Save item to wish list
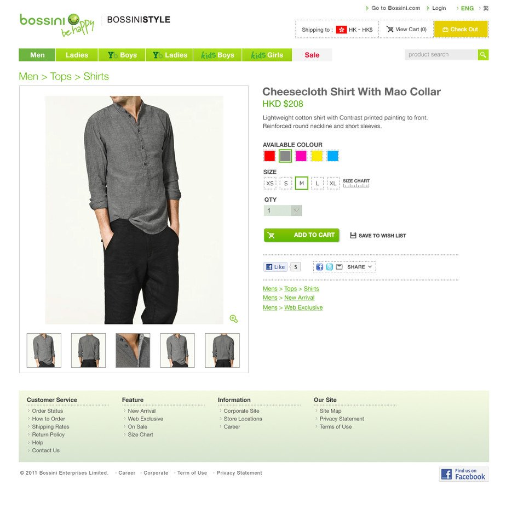506x519 pixels. [x=378, y=236]
